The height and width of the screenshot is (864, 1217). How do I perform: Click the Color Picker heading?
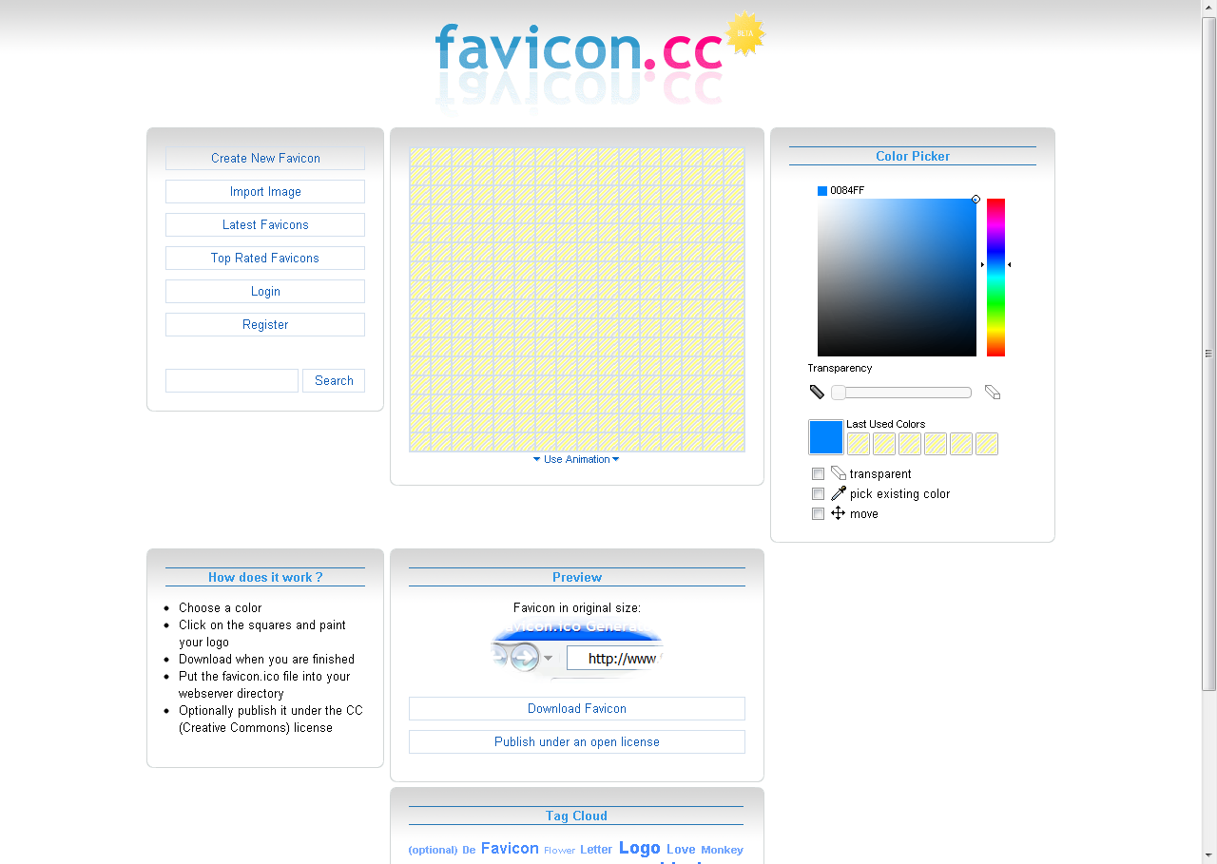pyautogui.click(x=913, y=156)
